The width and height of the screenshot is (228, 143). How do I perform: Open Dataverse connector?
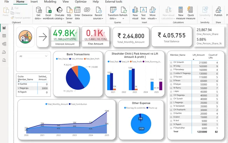point(87,12)
